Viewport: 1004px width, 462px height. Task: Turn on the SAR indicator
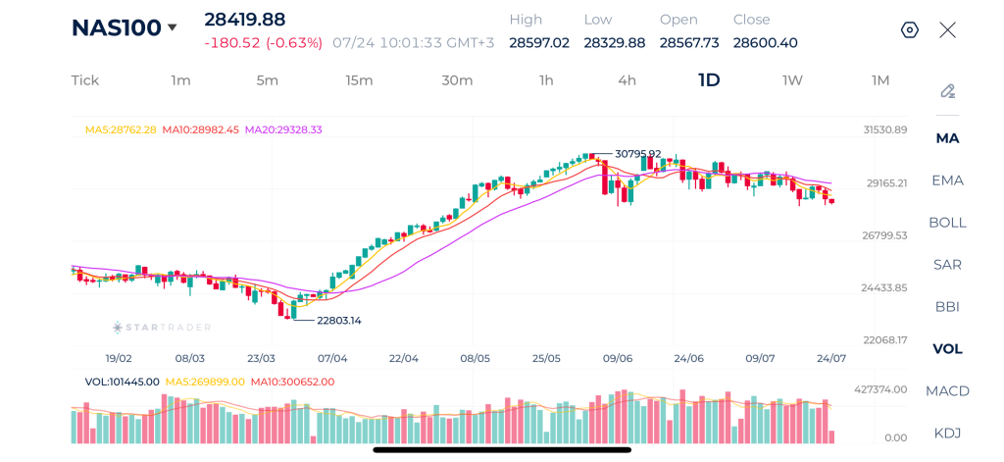tap(948, 265)
